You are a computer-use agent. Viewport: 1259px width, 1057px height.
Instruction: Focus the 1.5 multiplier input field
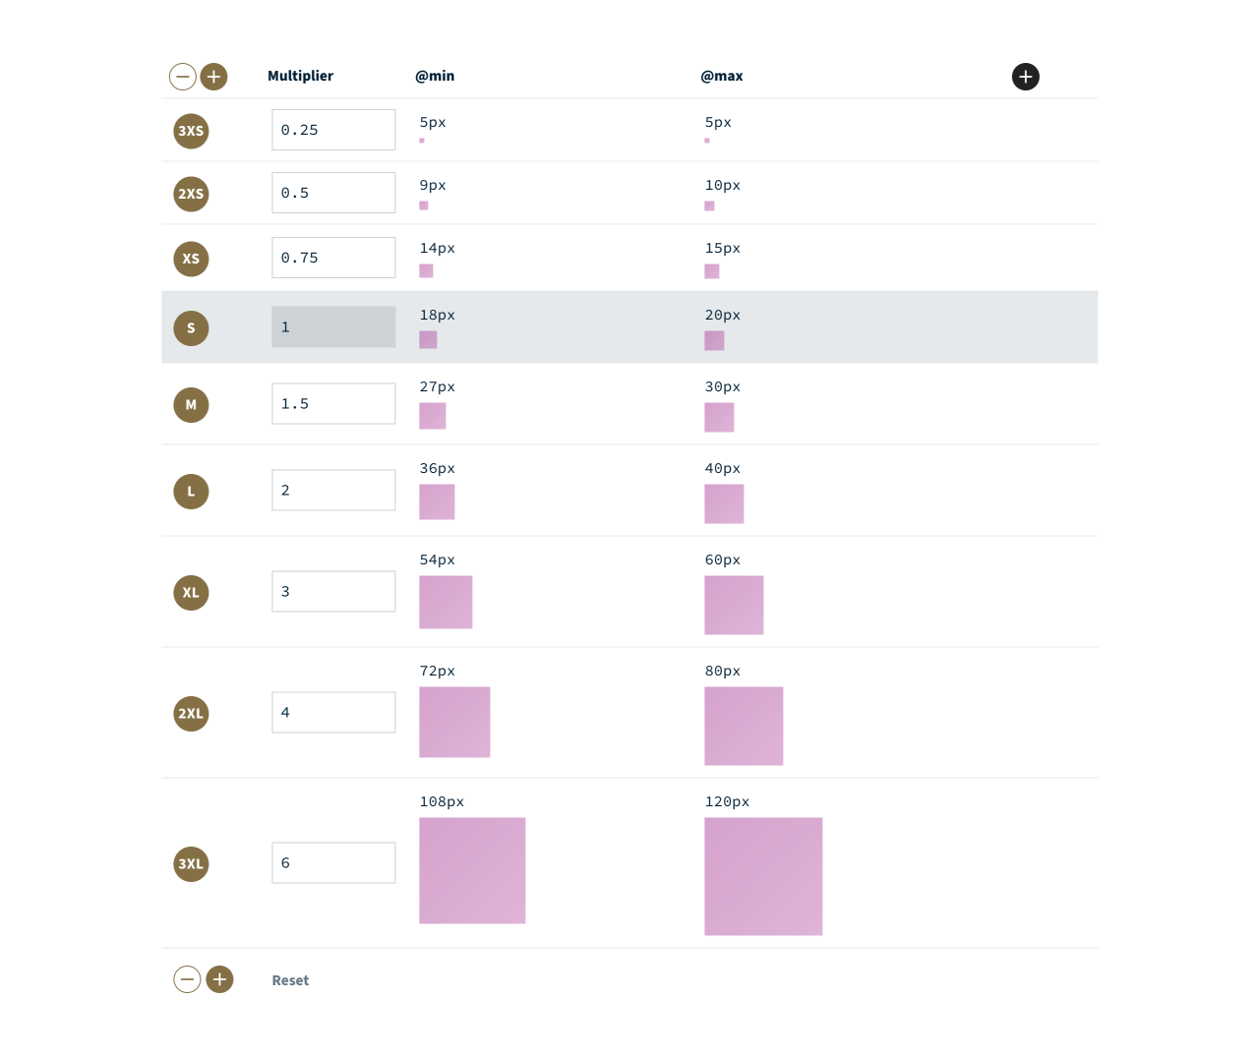coord(333,404)
